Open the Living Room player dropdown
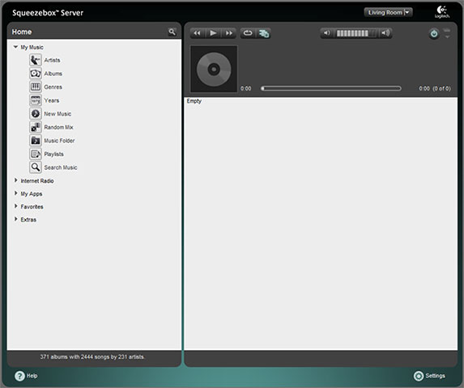Image resolution: width=464 pixels, height=388 pixels. click(x=388, y=12)
